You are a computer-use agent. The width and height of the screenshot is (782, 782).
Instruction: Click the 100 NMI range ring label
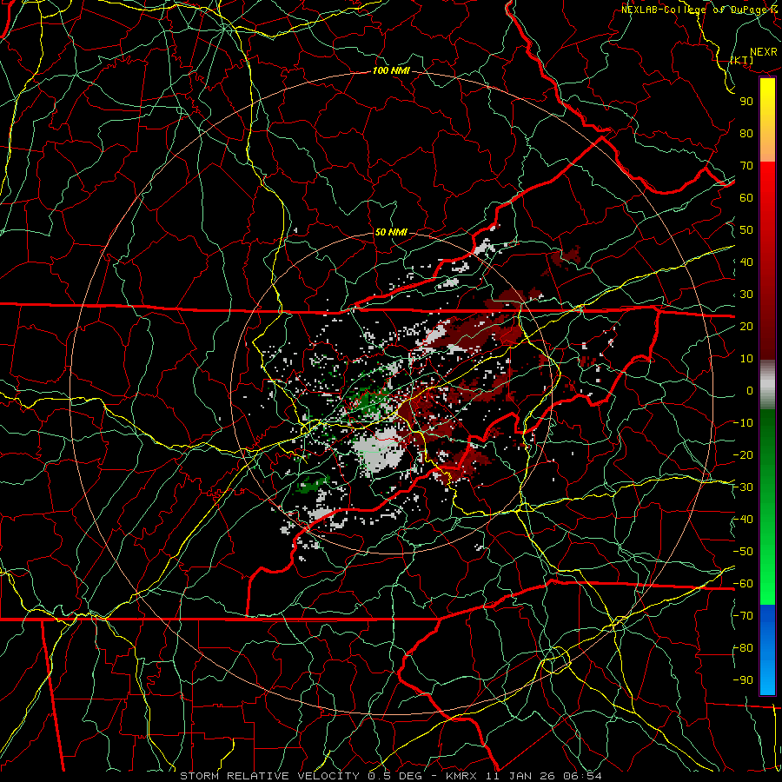[391, 70]
